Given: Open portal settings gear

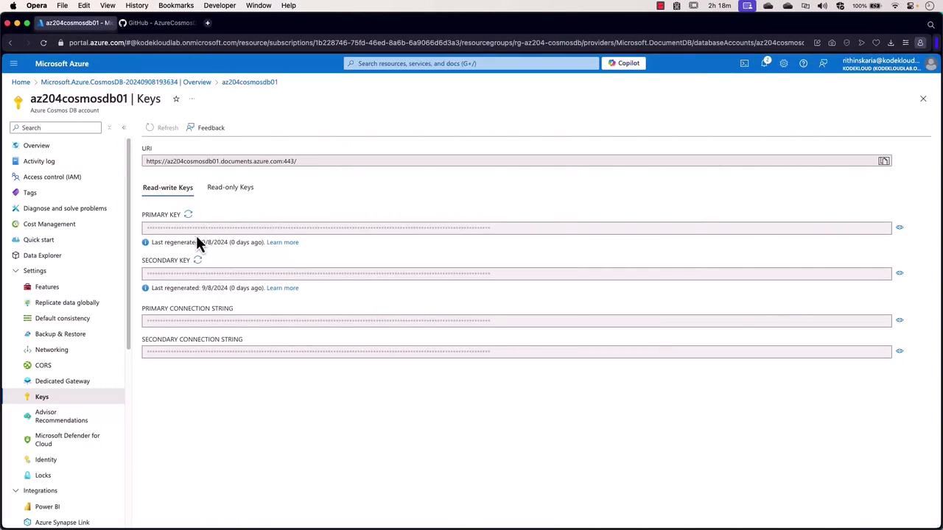Looking at the screenshot, I should (784, 63).
